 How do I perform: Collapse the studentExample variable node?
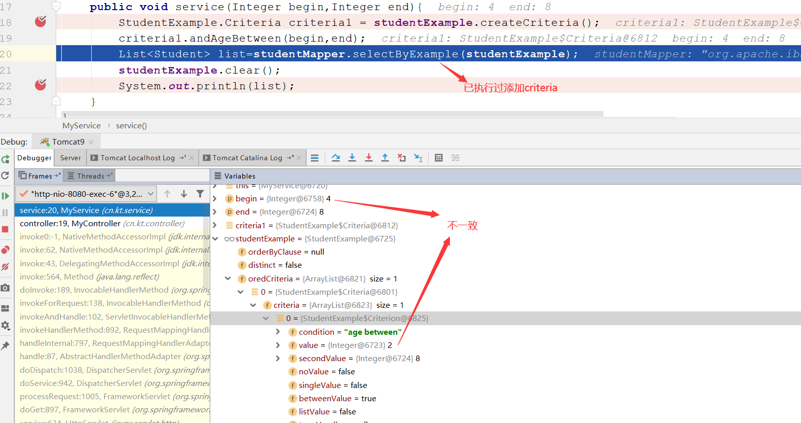pos(215,238)
